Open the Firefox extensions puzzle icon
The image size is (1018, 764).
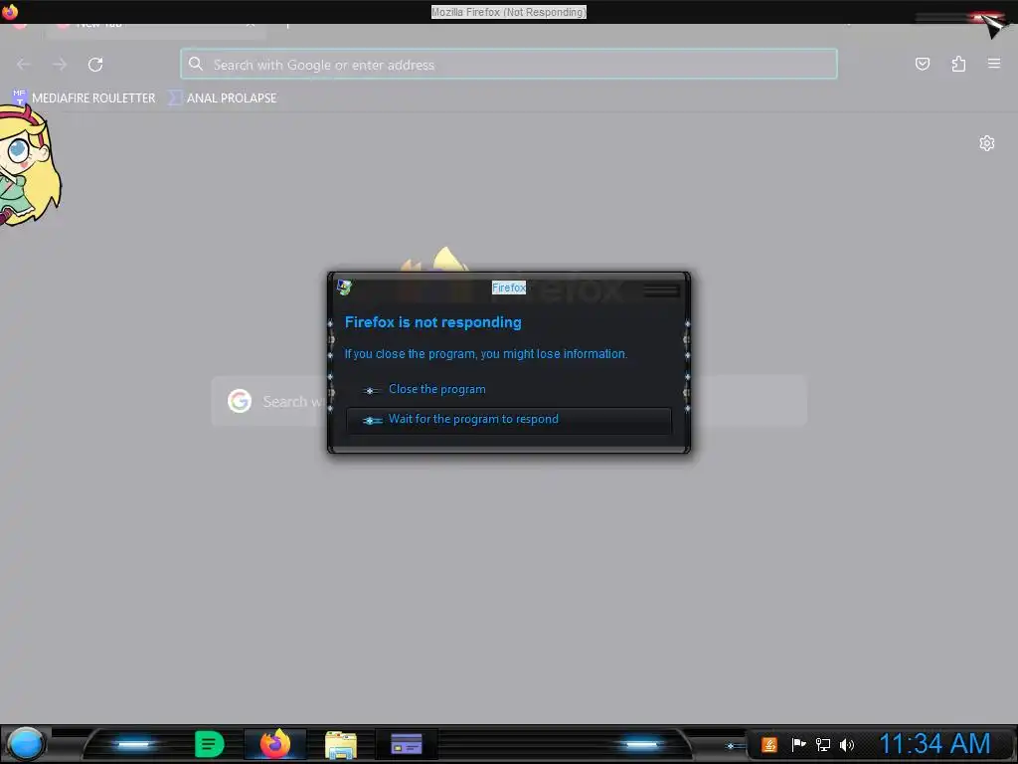pos(958,64)
